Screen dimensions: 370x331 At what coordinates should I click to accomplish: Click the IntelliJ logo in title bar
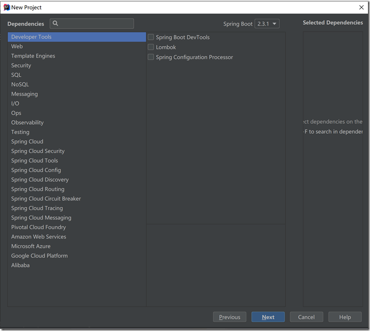pyautogui.click(x=7, y=7)
